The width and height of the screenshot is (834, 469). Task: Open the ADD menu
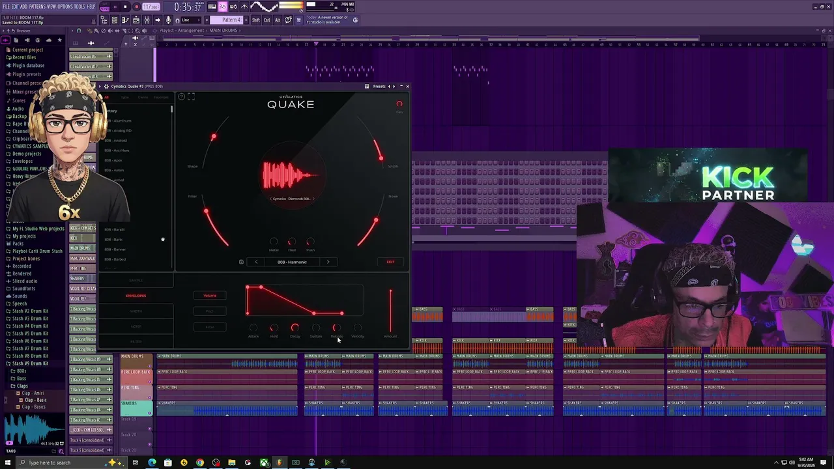(24, 7)
